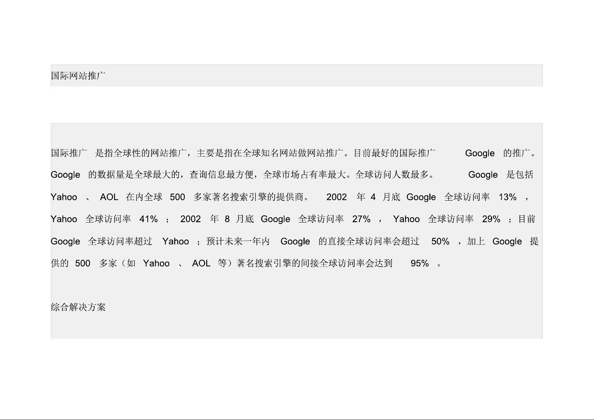Click the phrase 预计未来一年内

point(238,241)
